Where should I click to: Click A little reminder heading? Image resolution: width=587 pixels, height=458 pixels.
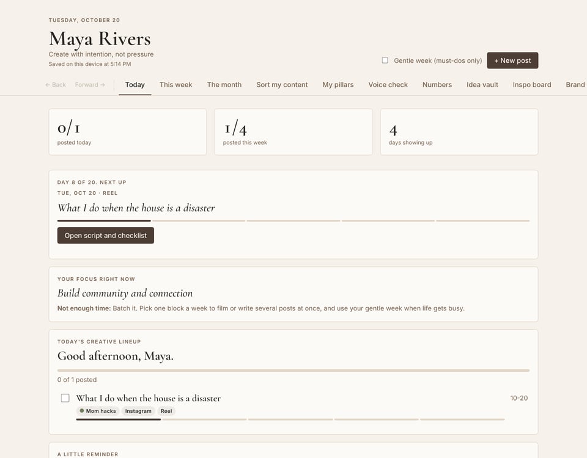[x=87, y=454]
